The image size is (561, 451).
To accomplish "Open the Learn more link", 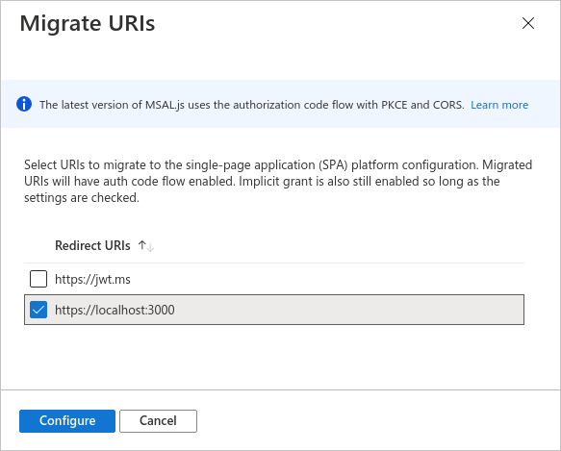I will (499, 105).
